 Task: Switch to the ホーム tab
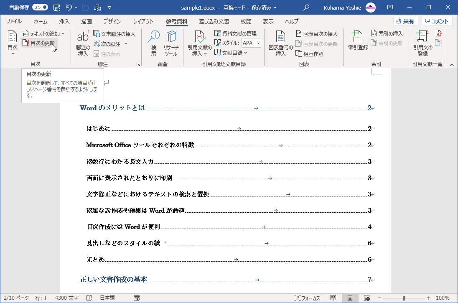coord(40,21)
